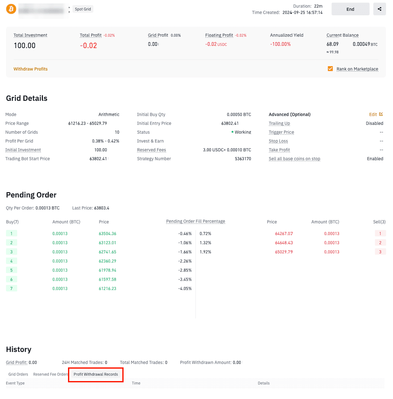
Task: Click buy price 63504.36
Action: pyautogui.click(x=107, y=234)
